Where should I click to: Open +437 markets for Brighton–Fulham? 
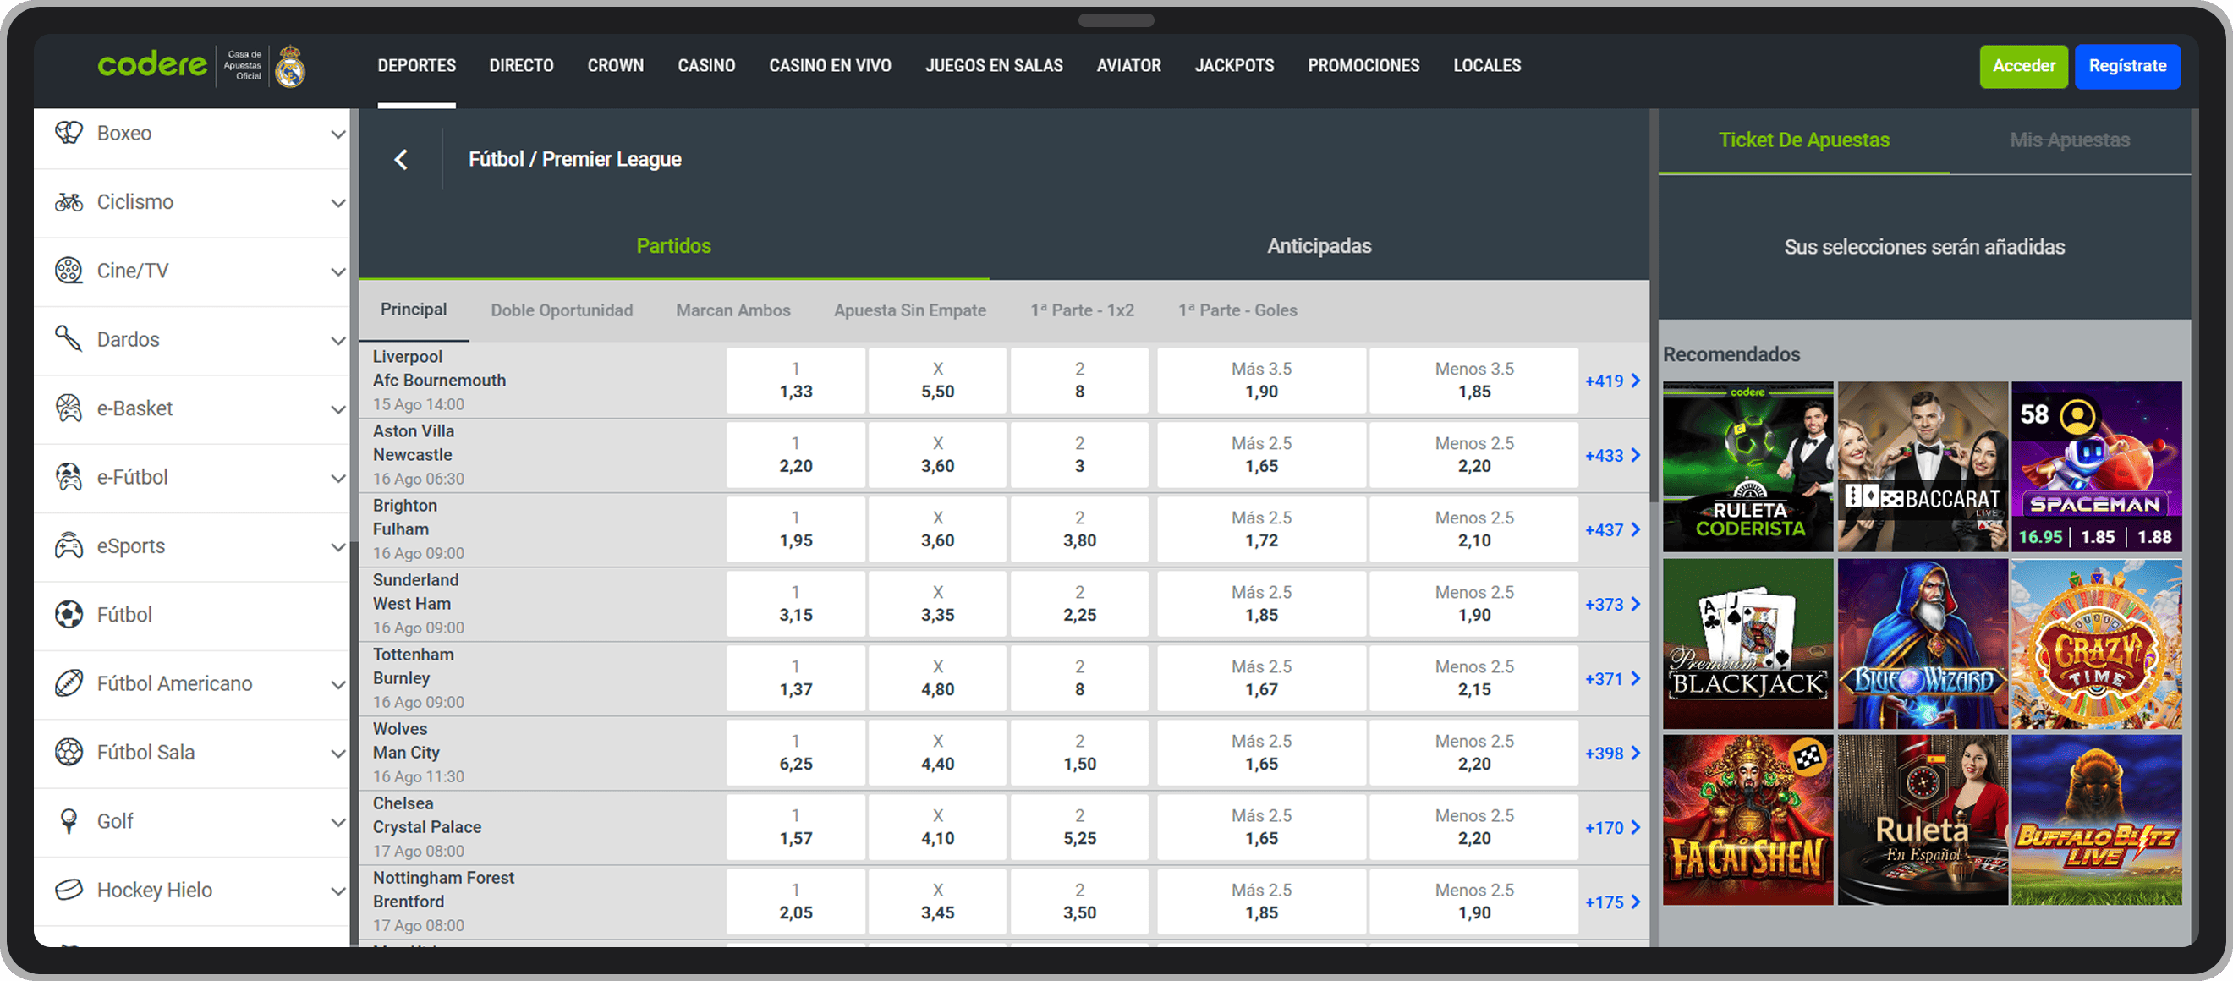(1612, 530)
